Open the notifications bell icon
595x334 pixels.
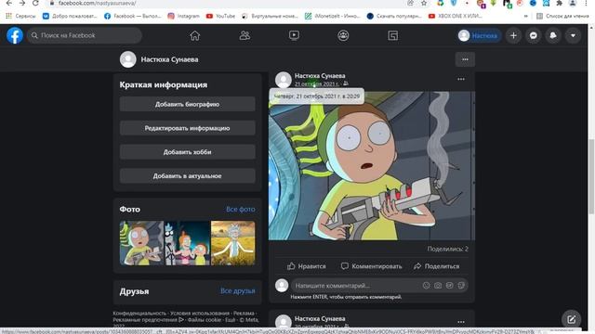point(553,35)
